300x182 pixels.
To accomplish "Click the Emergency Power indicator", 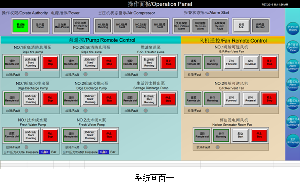I will pyautogui.click(x=80, y=26).
